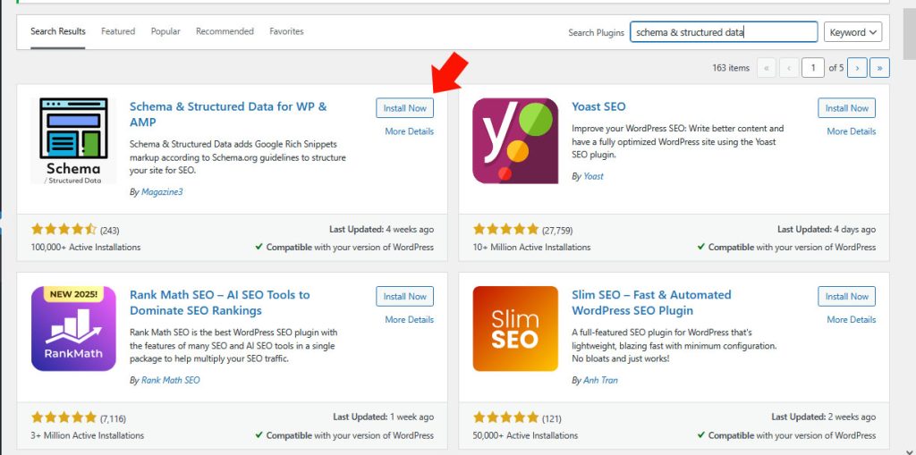Click the current page number field
Viewport: 916px width, 455px height.
pyautogui.click(x=813, y=68)
